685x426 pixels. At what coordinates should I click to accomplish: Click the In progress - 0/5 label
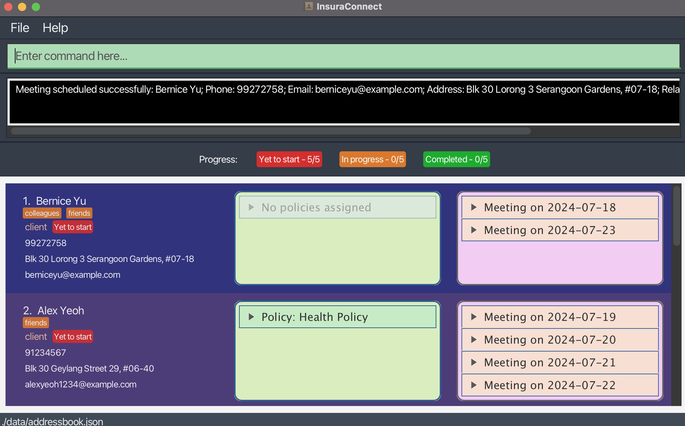point(373,159)
